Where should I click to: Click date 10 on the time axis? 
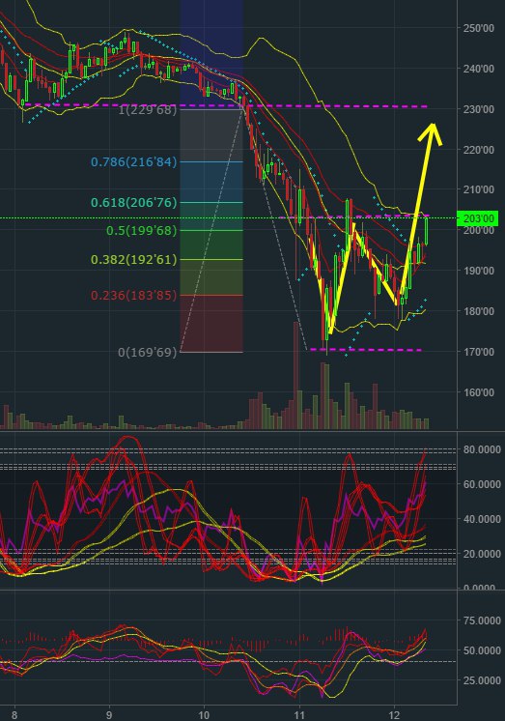(204, 715)
